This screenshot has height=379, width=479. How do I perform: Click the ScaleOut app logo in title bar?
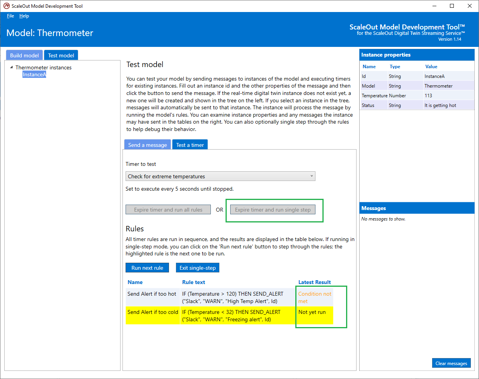click(6, 6)
